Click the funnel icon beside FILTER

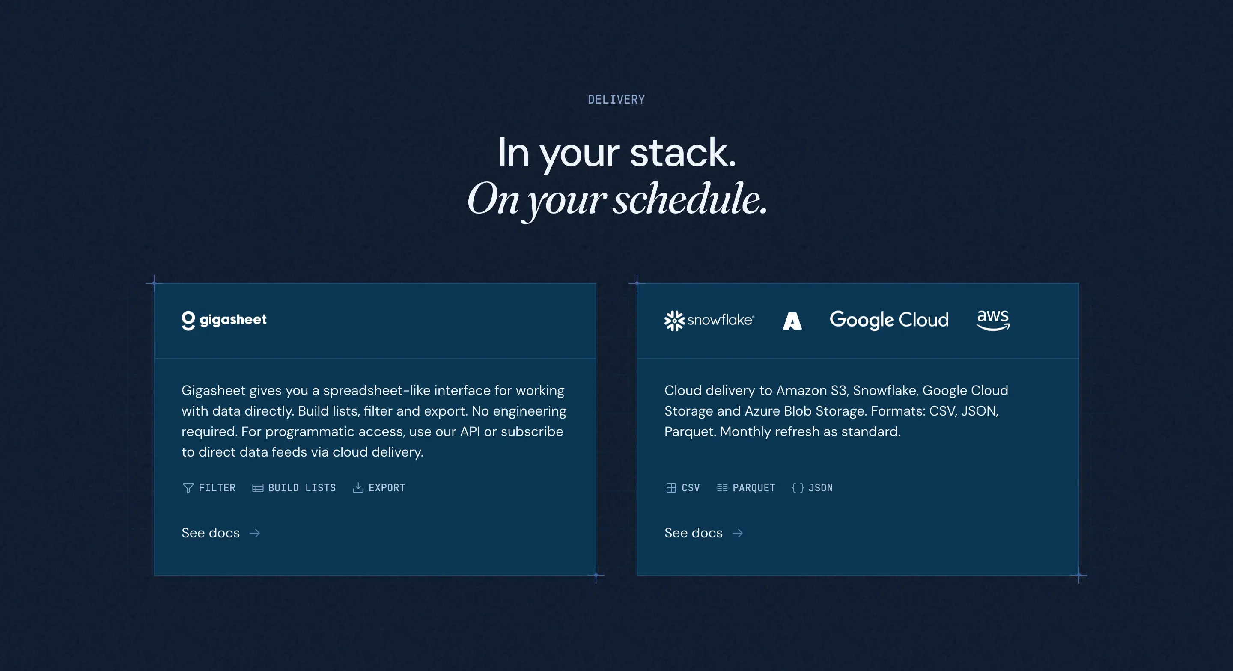[x=188, y=488]
